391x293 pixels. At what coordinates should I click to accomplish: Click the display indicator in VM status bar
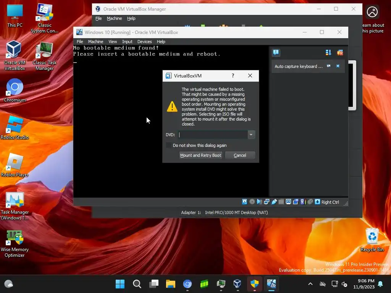[288, 202]
